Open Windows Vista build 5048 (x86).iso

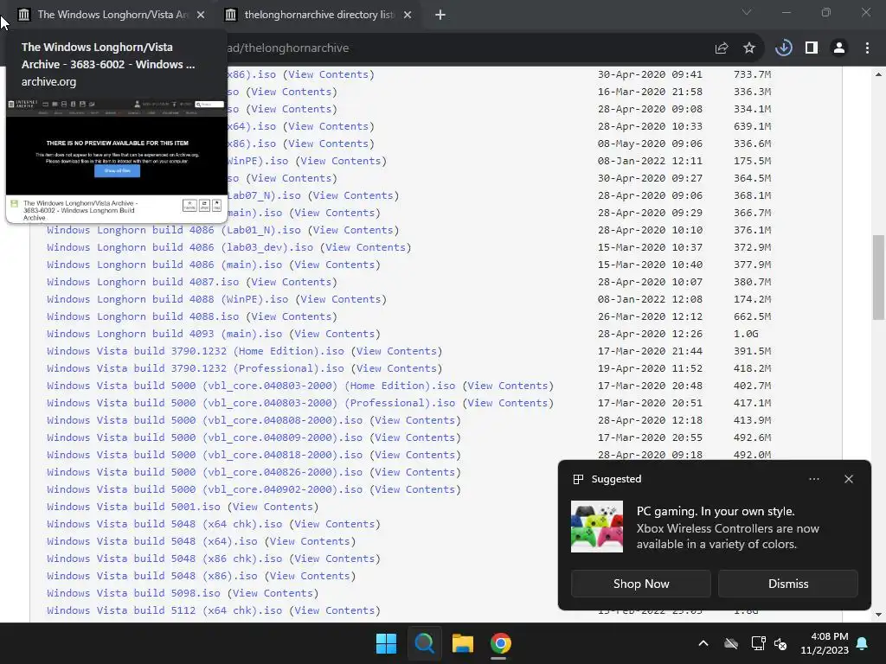(x=152, y=576)
